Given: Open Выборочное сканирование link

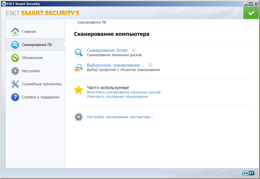Looking at the screenshot, I should (116, 65).
